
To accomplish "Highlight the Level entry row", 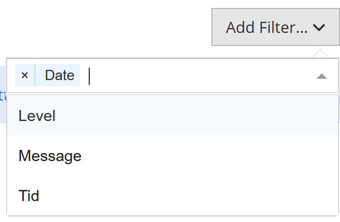I will [172, 116].
